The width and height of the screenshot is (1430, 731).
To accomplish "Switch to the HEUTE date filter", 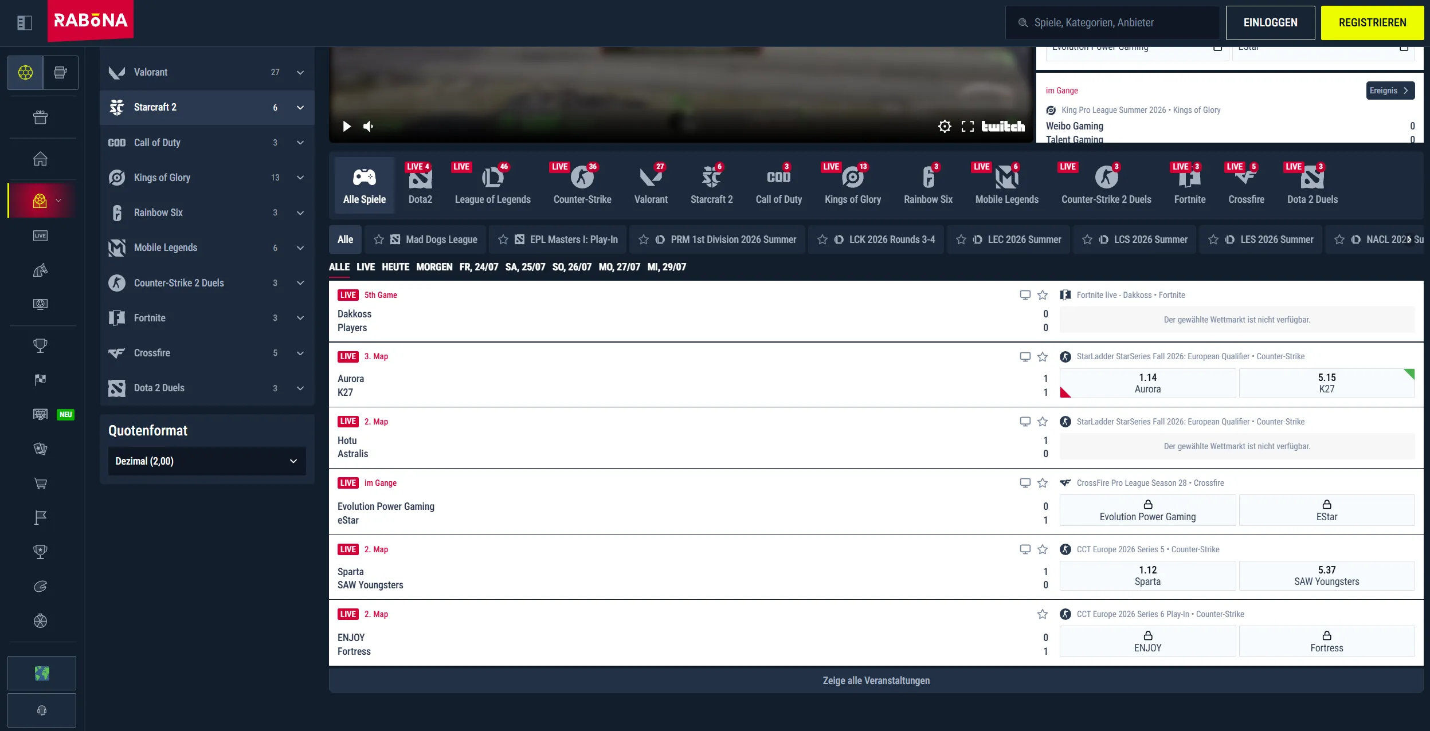I will pyautogui.click(x=395, y=267).
